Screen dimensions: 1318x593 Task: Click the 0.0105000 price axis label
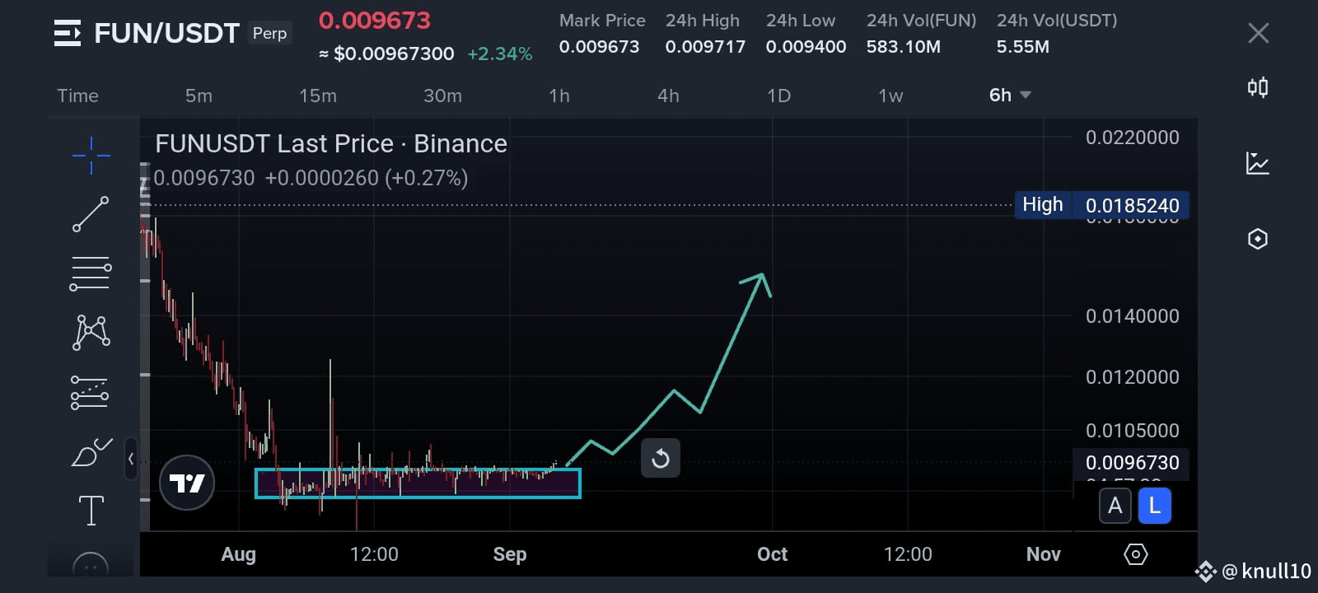[1132, 431]
